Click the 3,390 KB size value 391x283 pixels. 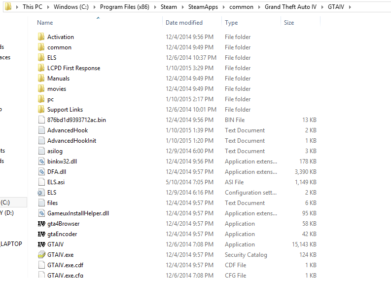(x=306, y=172)
